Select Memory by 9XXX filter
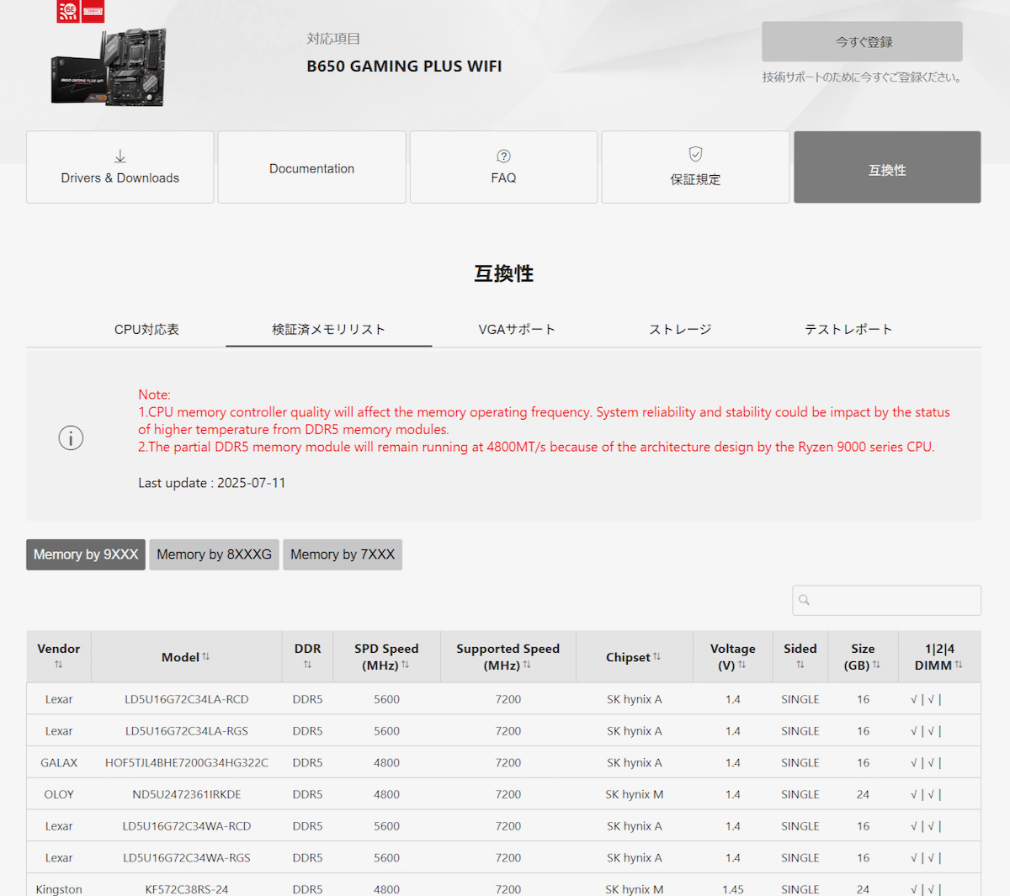 [86, 554]
